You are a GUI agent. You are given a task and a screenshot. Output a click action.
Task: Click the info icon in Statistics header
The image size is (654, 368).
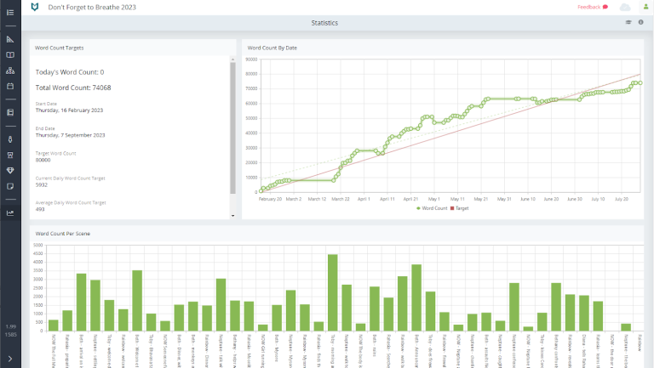[x=640, y=23]
